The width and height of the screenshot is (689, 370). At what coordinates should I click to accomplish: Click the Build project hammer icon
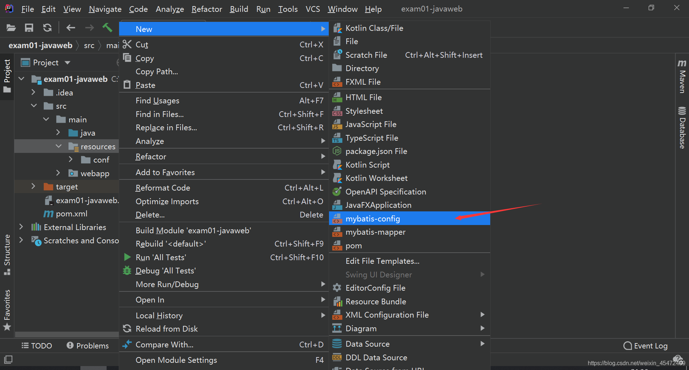point(107,28)
